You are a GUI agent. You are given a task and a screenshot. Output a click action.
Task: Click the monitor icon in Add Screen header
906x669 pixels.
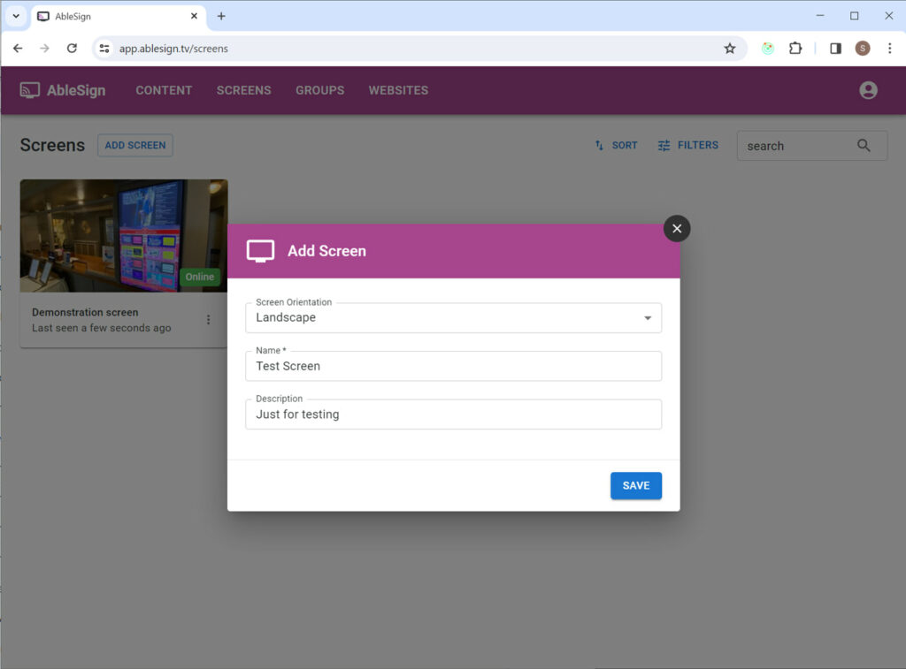point(260,250)
